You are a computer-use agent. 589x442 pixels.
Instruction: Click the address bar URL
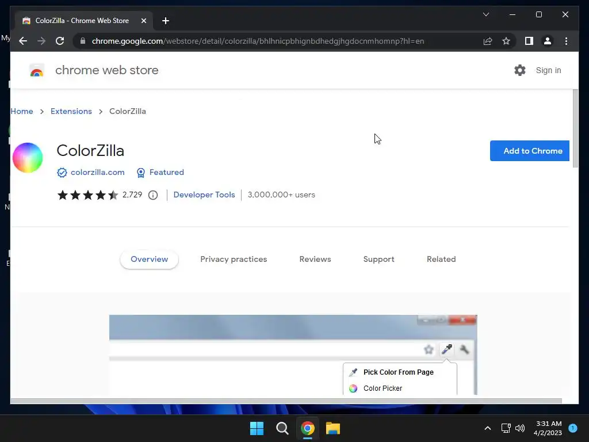click(258, 41)
